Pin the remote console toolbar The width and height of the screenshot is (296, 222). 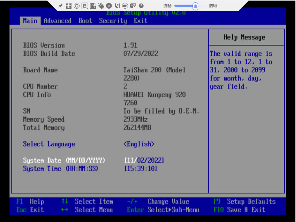pyautogui.click(x=61, y=6)
